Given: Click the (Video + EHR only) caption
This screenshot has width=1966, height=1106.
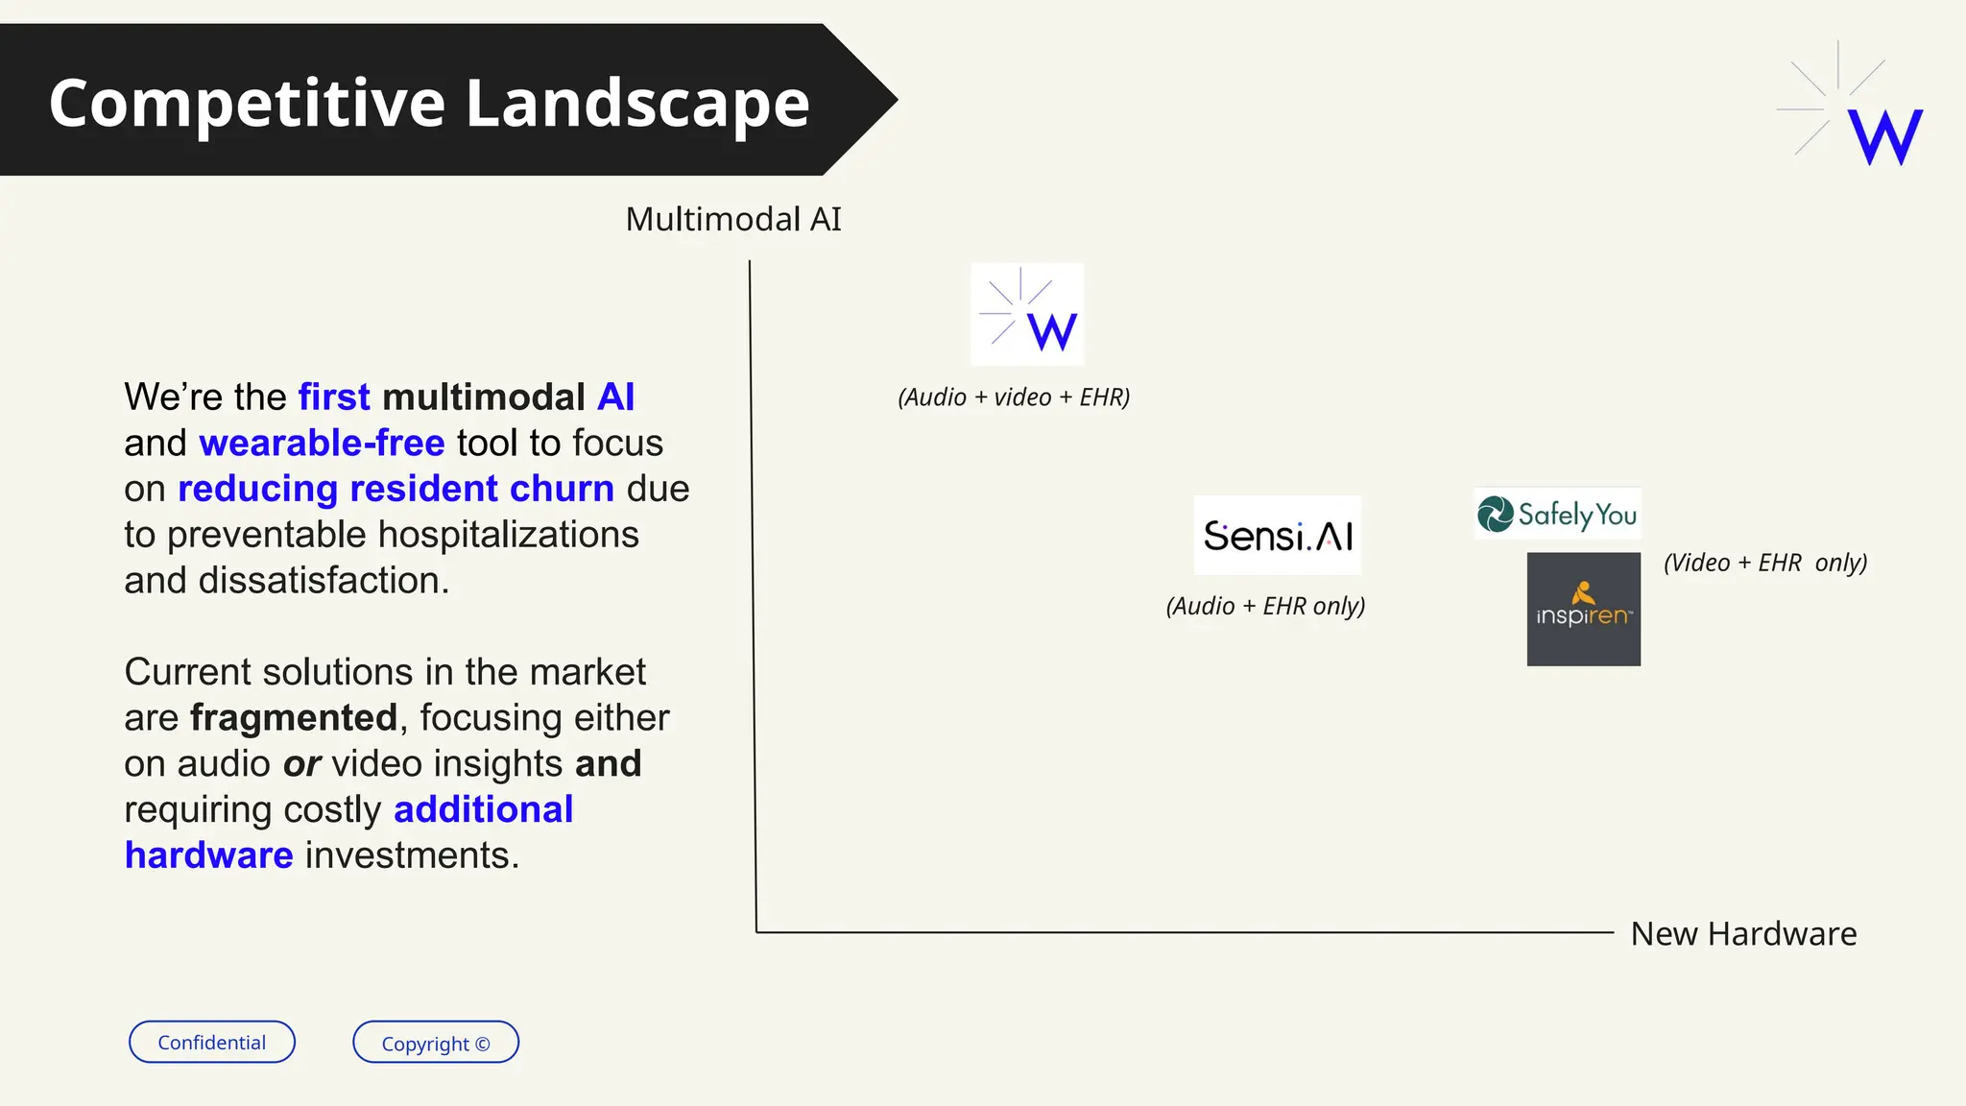Looking at the screenshot, I should tap(1764, 563).
